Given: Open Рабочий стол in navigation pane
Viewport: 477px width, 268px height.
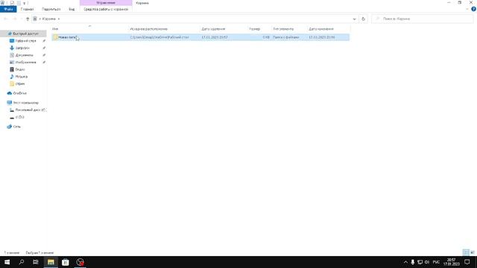Looking at the screenshot, I should pyautogui.click(x=25, y=41).
